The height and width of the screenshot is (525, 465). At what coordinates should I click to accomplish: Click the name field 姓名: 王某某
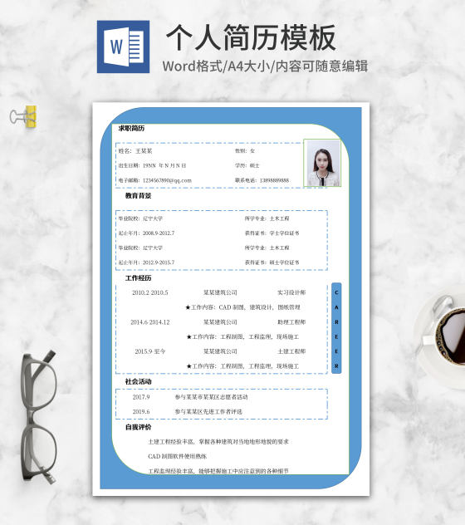[135, 151]
